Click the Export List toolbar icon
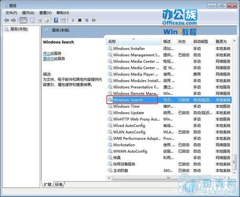This screenshot has height=197, width=240. point(47,20)
